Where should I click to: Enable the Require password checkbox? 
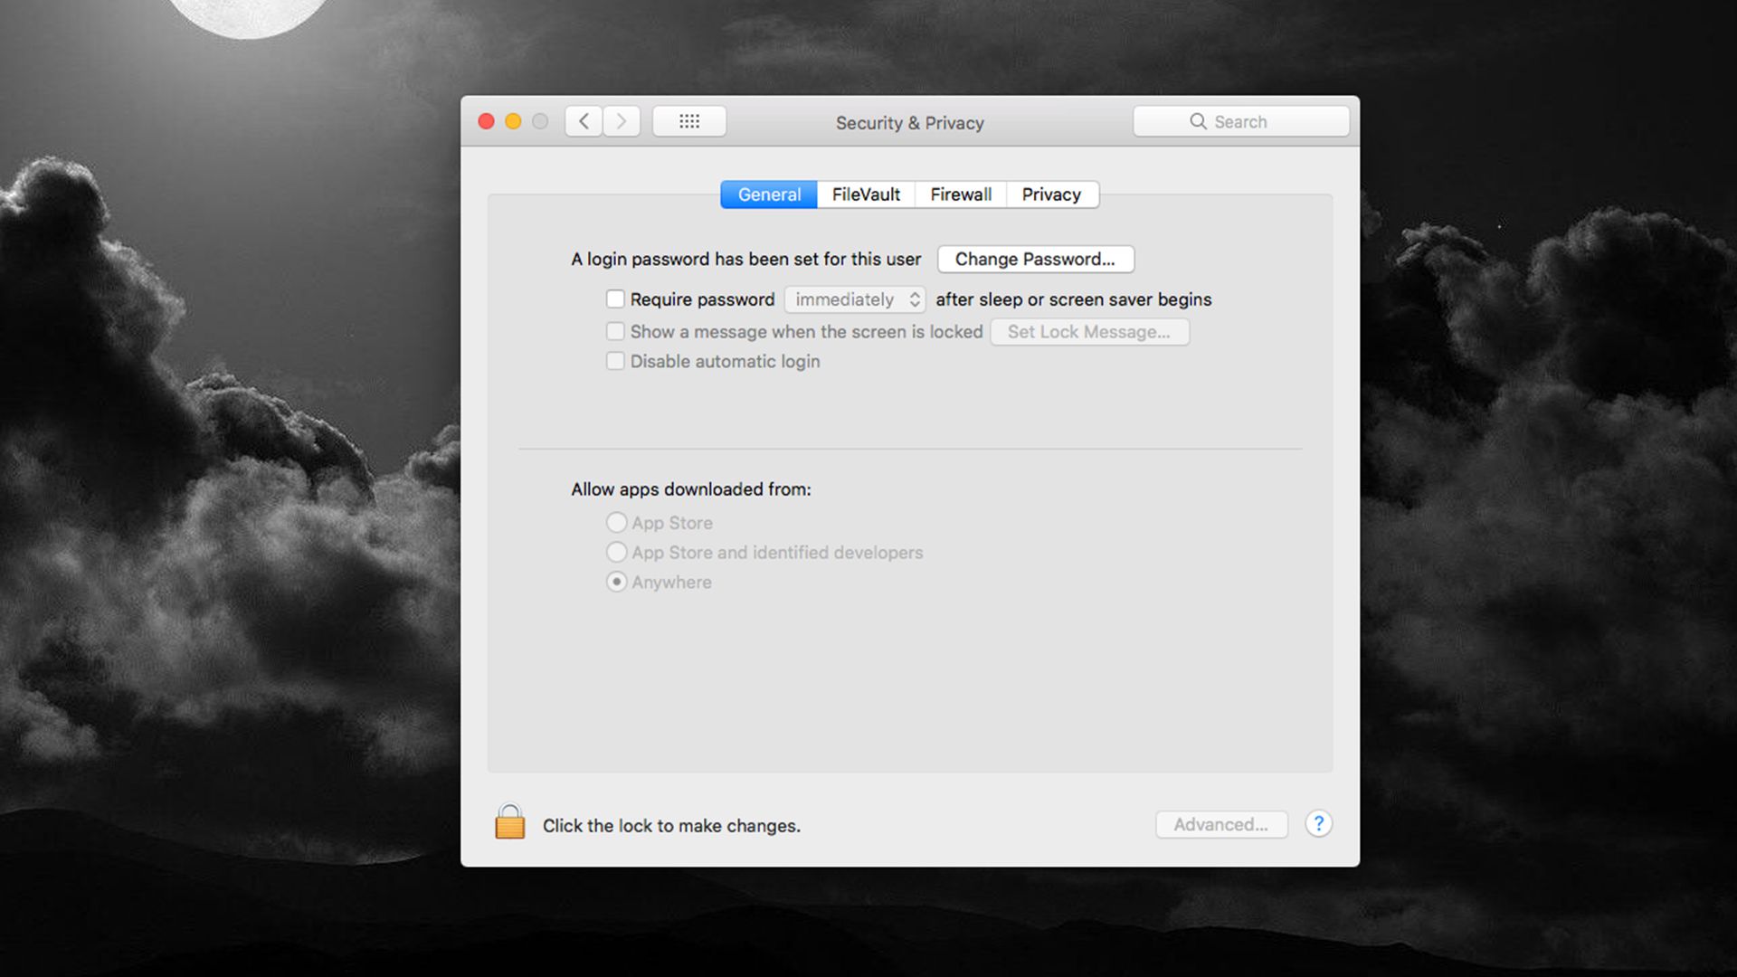click(x=615, y=299)
